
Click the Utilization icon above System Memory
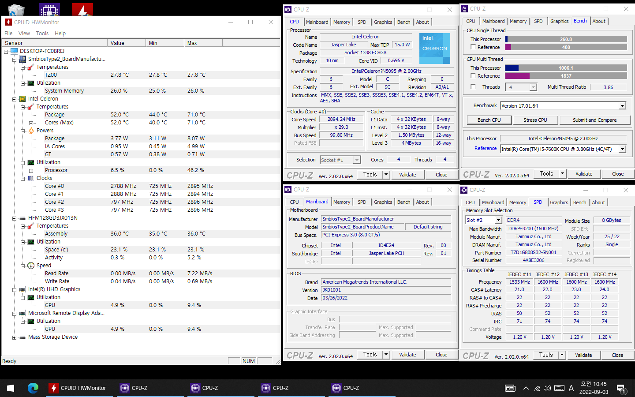[x=31, y=83]
